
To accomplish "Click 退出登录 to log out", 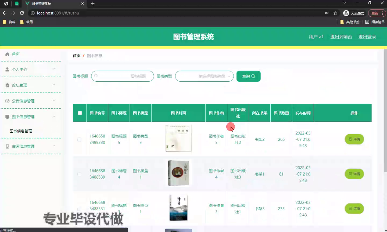I will coord(367,37).
